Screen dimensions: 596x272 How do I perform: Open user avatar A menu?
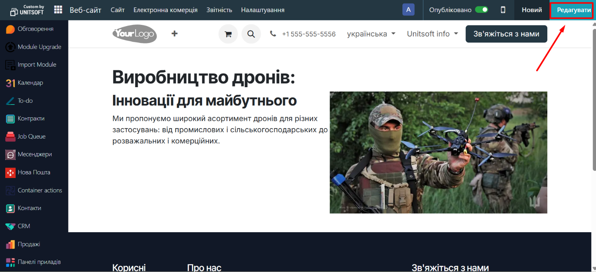408,10
